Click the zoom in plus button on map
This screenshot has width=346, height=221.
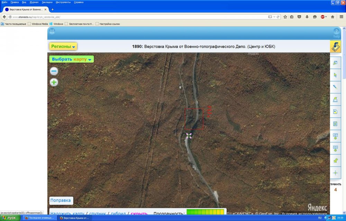pyautogui.click(x=54, y=82)
